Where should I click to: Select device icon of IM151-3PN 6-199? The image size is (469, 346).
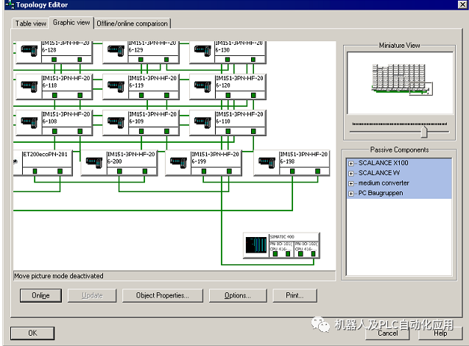(x=178, y=163)
